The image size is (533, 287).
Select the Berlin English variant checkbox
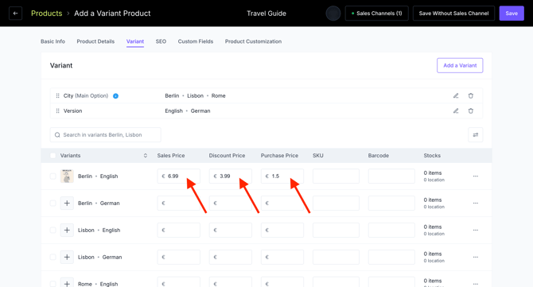tap(53, 176)
